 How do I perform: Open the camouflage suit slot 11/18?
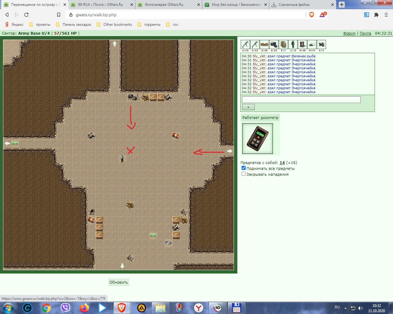[293, 45]
